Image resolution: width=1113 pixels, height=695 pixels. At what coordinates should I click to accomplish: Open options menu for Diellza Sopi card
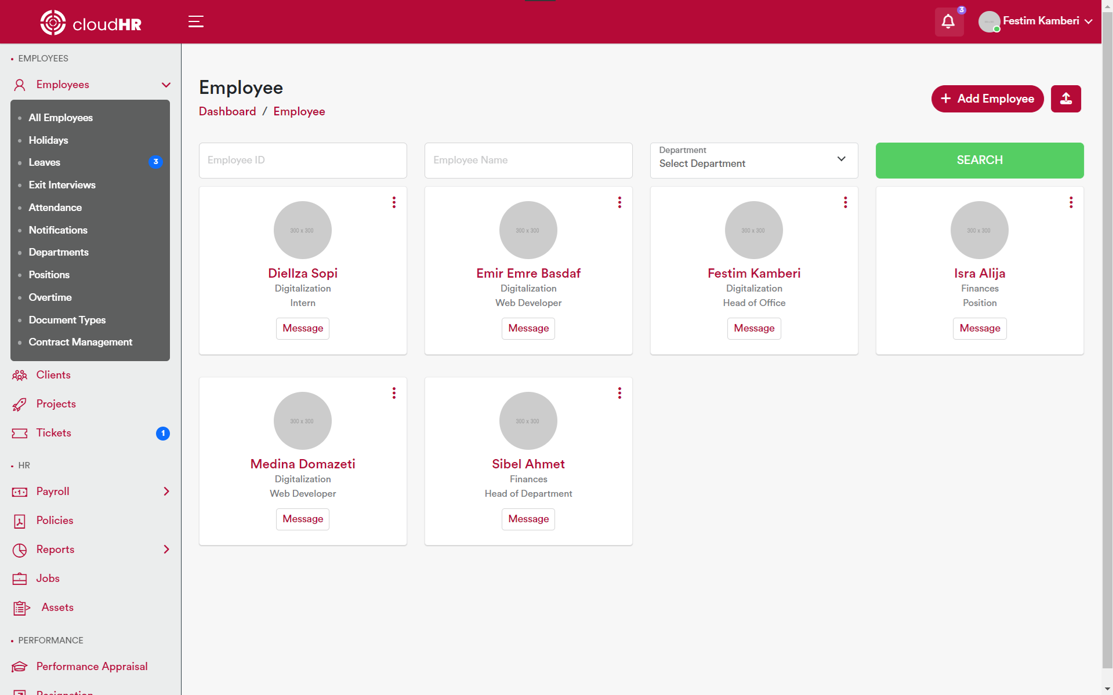tap(394, 202)
